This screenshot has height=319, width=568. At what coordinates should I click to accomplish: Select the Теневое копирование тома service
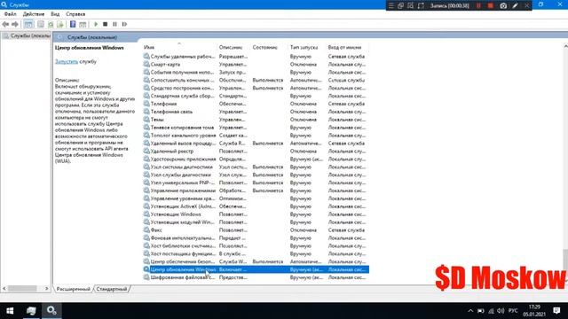256,128
